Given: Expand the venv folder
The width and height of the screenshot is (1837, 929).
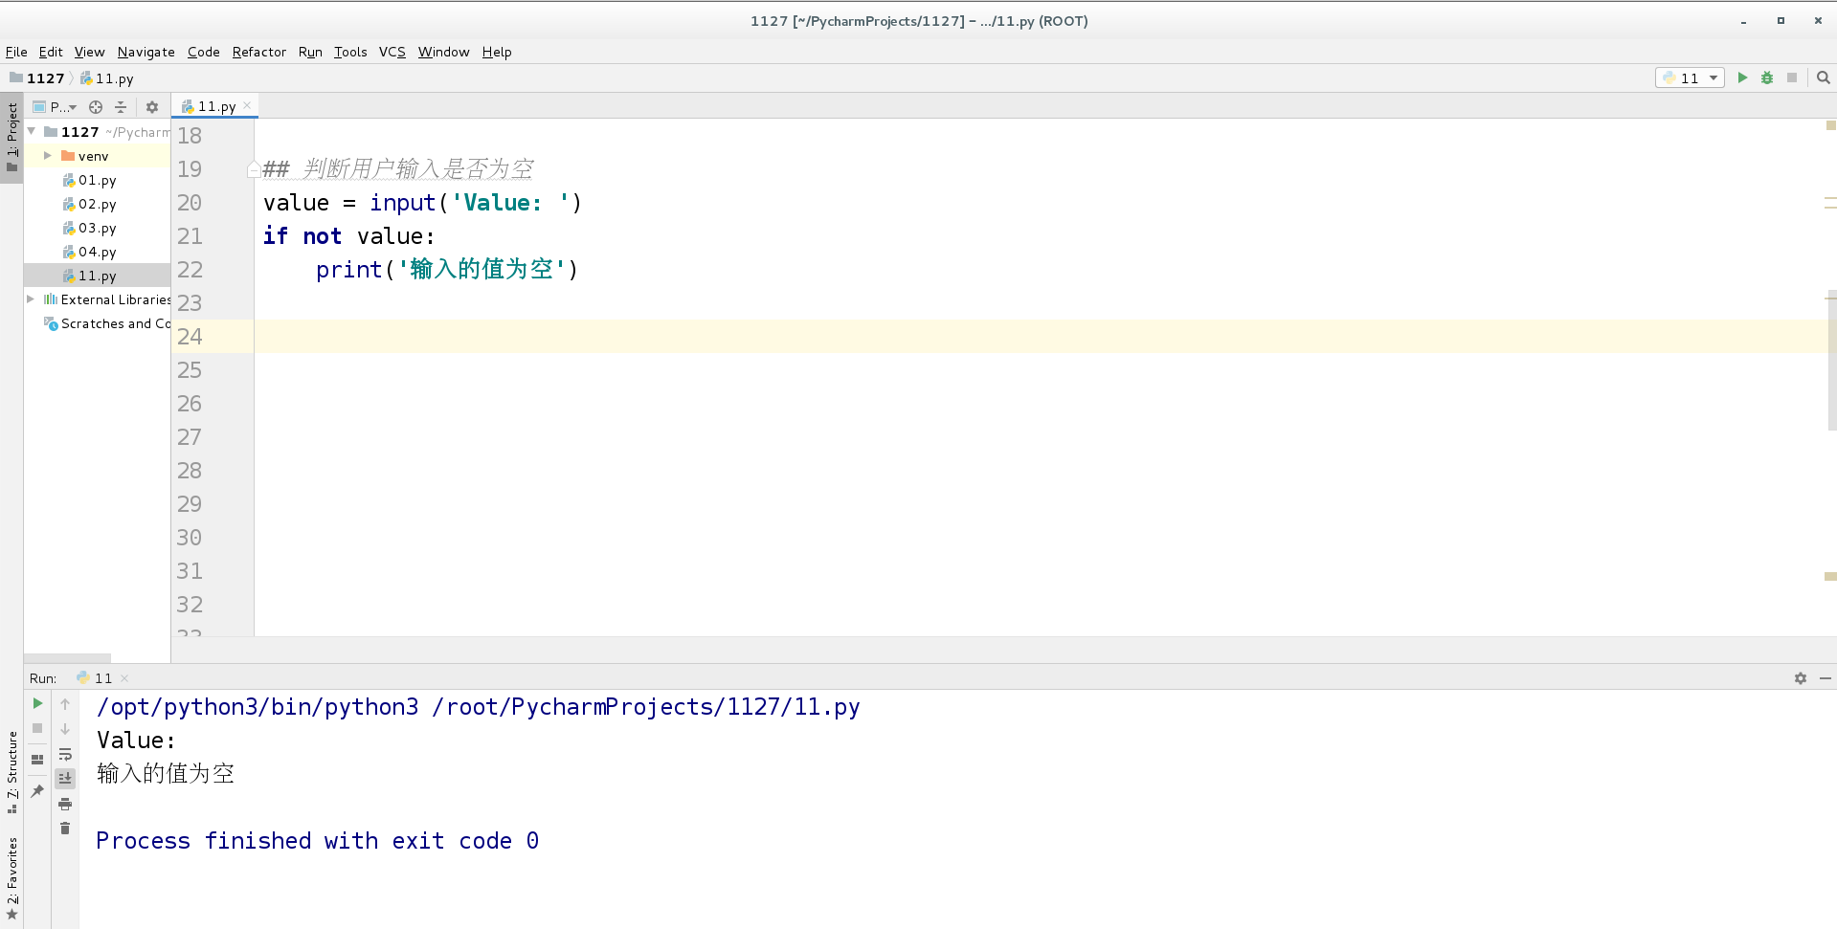Looking at the screenshot, I should pos(47,155).
